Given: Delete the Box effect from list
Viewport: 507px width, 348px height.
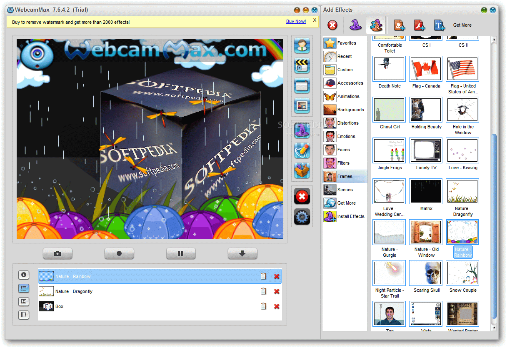Looking at the screenshot, I should (277, 306).
